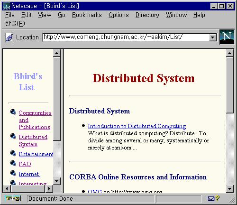The image size is (237, 205).
Task: Open the Directory menu
Action: coord(147,15)
